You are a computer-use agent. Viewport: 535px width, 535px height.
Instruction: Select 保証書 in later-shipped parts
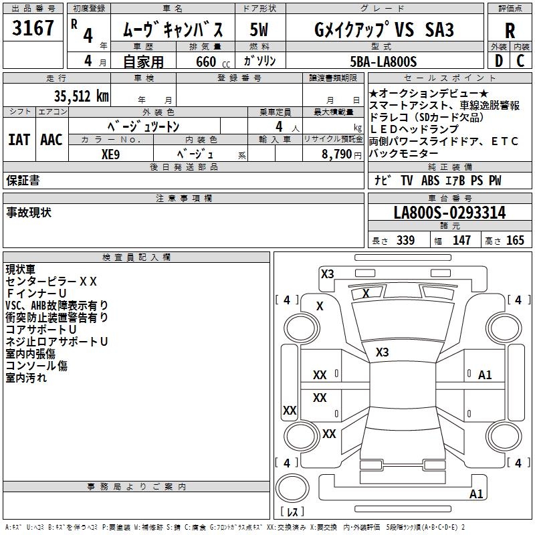(x=23, y=180)
